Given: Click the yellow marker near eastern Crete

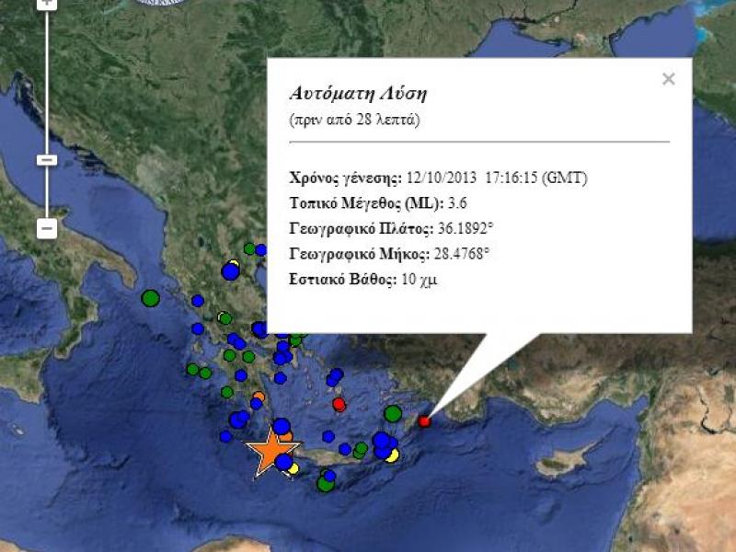Looking at the screenshot, I should pos(392,454).
